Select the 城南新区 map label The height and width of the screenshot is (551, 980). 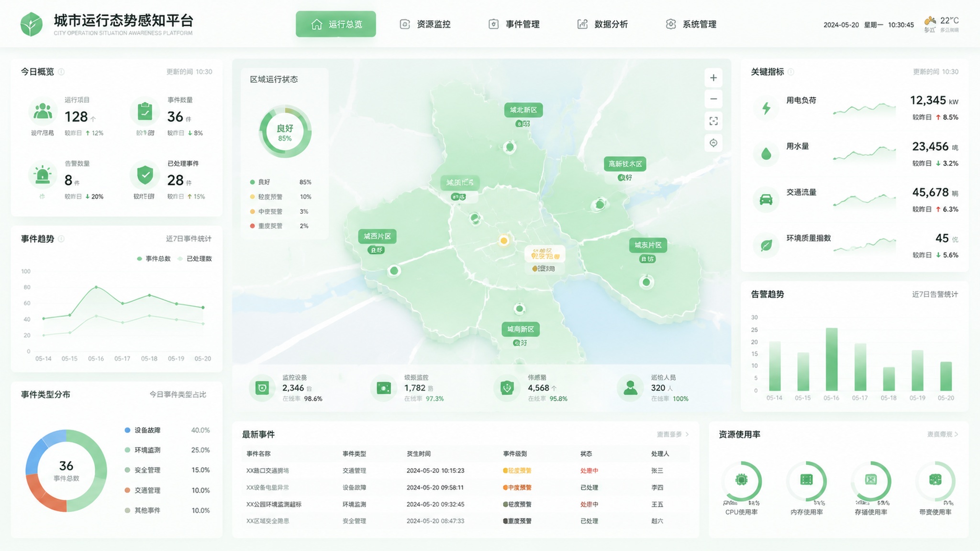coord(521,329)
